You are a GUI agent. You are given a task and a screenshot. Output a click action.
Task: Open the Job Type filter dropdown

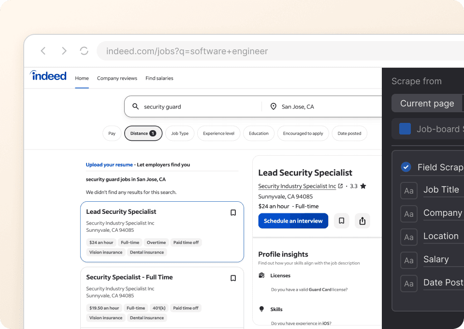pos(180,134)
